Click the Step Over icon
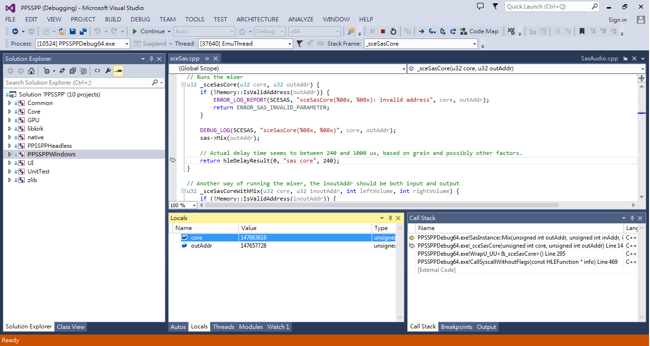 [x=442, y=31]
